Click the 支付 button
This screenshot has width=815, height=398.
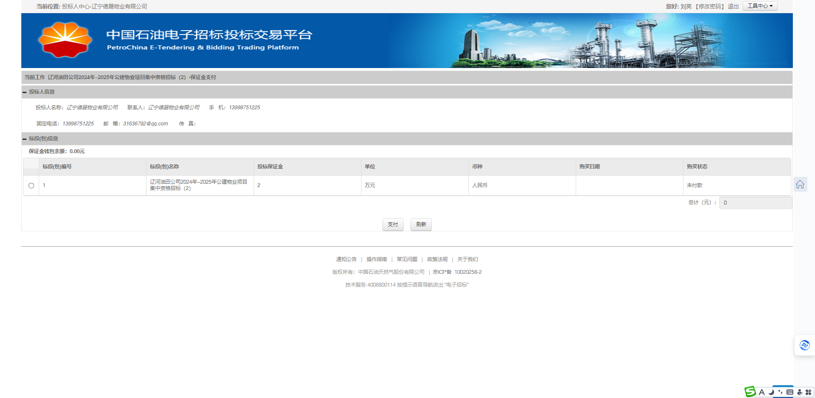coord(393,225)
